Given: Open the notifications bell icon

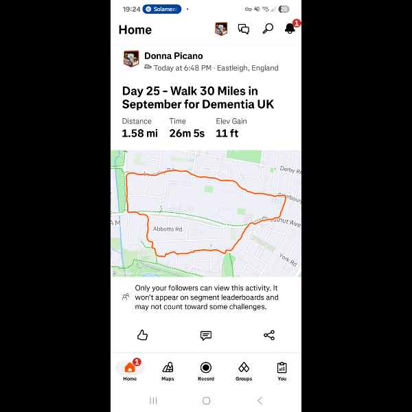Looking at the screenshot, I should coord(290,28).
